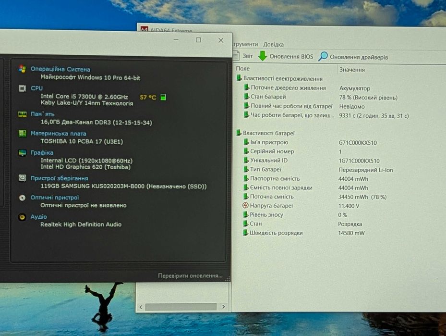Close the Speccy window
Screen dimensions: 446x336
pos(221,40)
